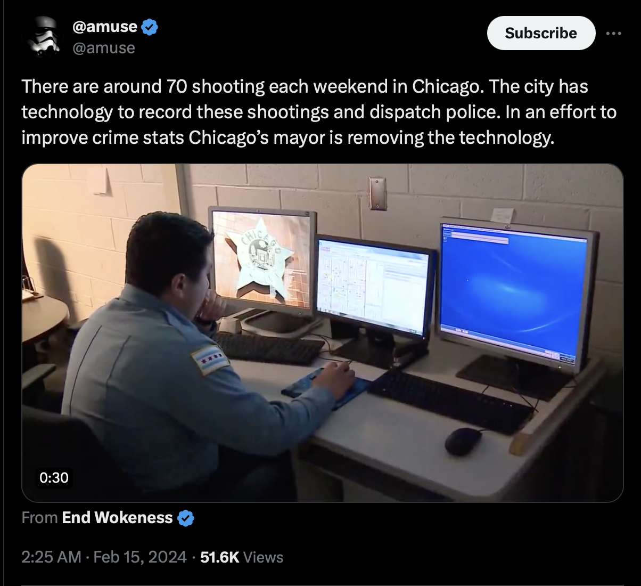Click the 2:25 AM post timestamp
Viewport: 641px width, 586px height.
pos(52,557)
